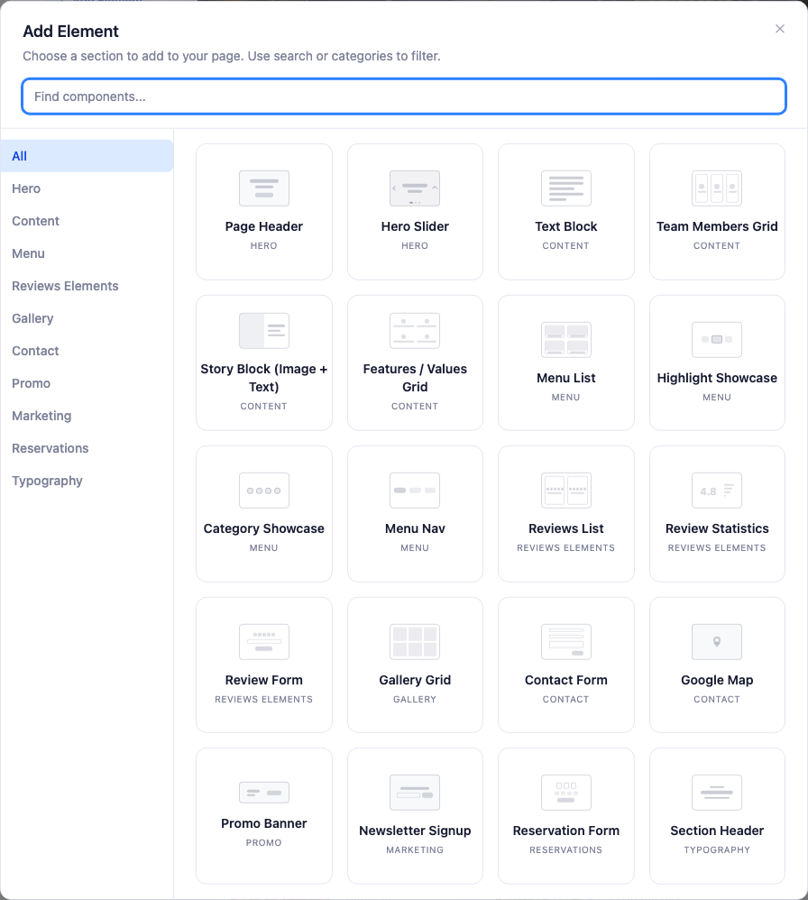Close the Add Element dialog
The height and width of the screenshot is (900, 808).
click(x=779, y=29)
